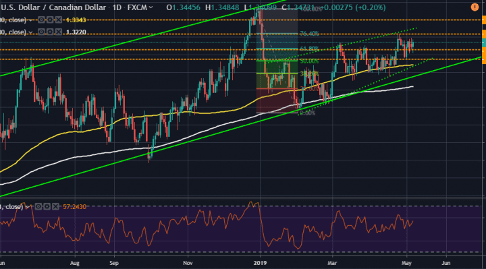Toggle visibility of the 57.2430 oscillator
Screen dimensions: 486x269
tap(38, 206)
